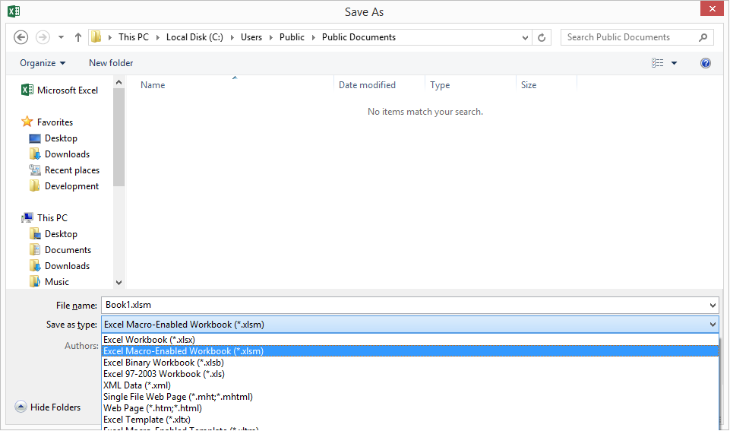Screen dimensions: 730x431
Task: Choose Single File Web Page type
Action: coord(409,397)
